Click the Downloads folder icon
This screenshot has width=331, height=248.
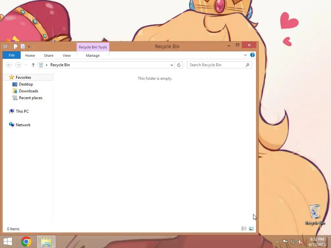(x=15, y=91)
